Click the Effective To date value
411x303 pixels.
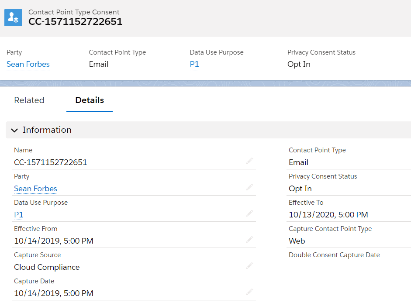328,215
